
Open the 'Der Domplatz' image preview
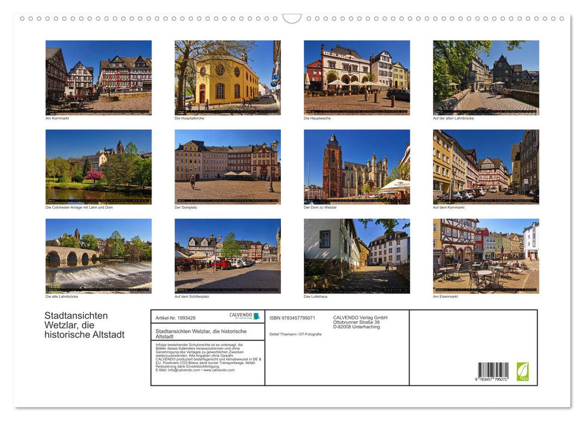[x=227, y=167]
